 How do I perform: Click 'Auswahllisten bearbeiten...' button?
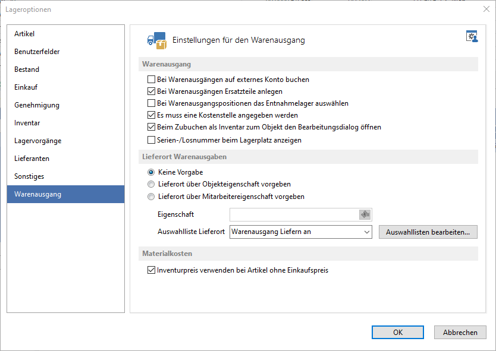[x=428, y=232]
